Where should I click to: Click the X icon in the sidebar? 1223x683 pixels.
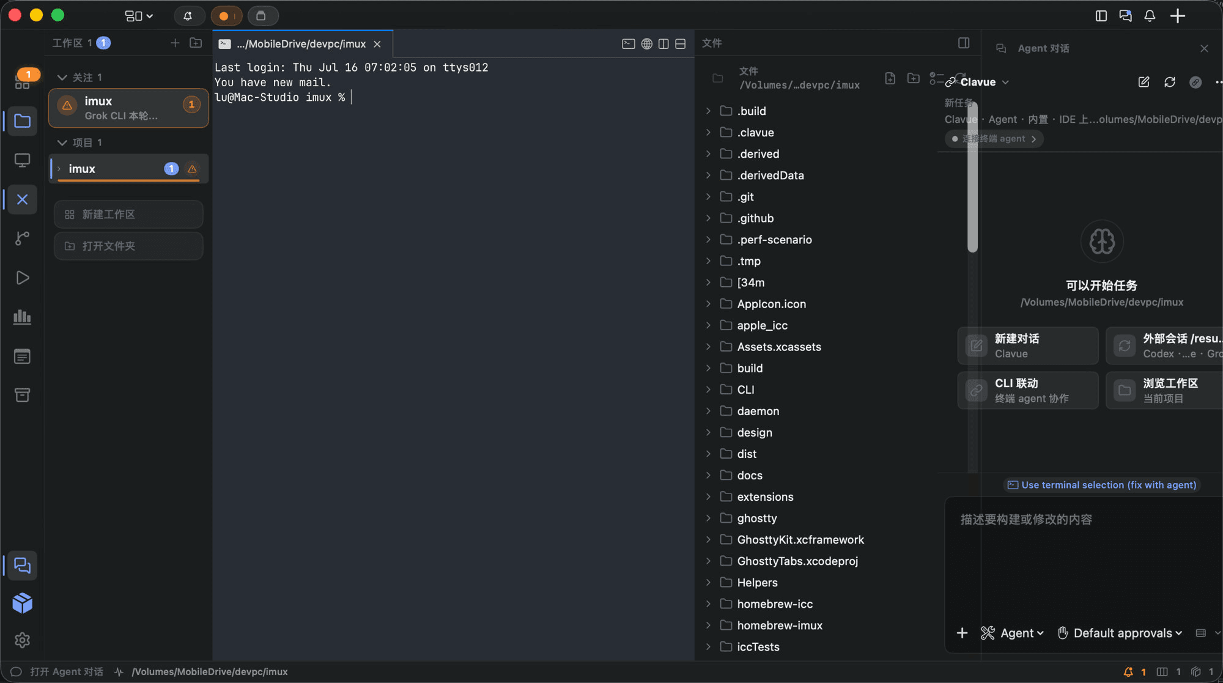point(23,199)
